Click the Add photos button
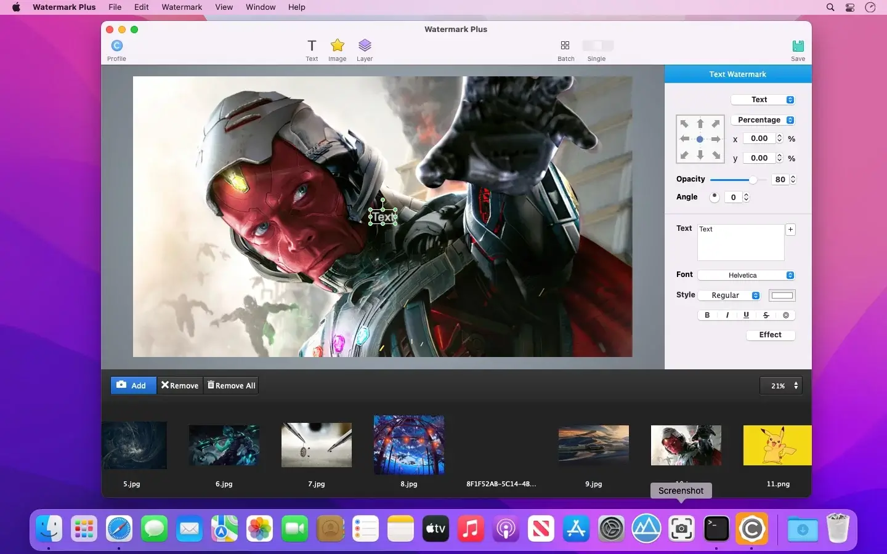 point(134,385)
